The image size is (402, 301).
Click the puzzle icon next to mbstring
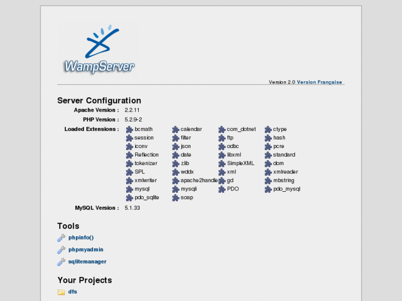(268, 181)
